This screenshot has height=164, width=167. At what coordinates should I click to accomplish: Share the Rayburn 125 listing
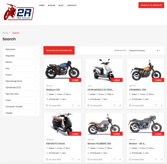79,105
